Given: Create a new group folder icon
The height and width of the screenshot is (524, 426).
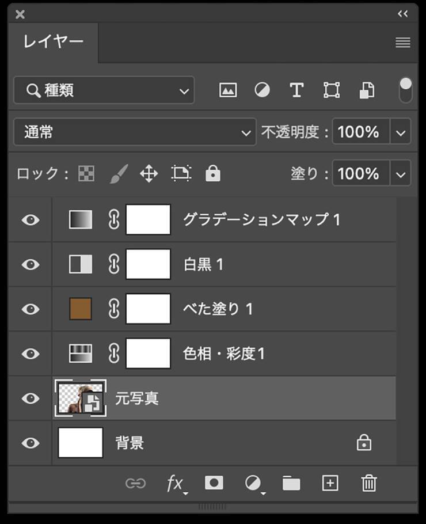Looking at the screenshot, I should click(291, 483).
